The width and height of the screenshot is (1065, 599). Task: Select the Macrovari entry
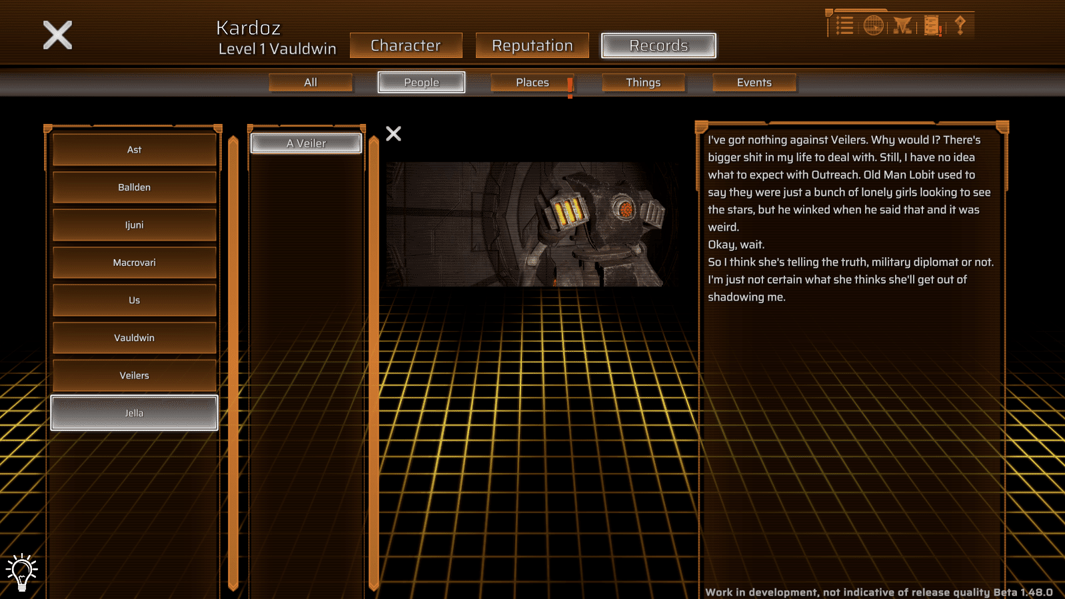coord(135,263)
